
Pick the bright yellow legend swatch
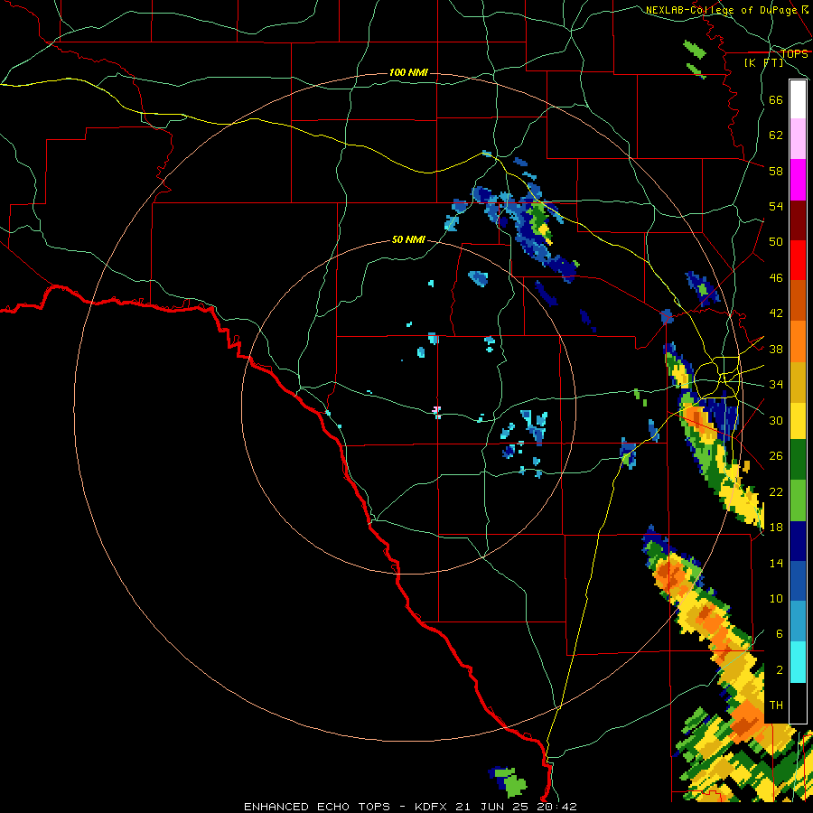tap(798, 421)
